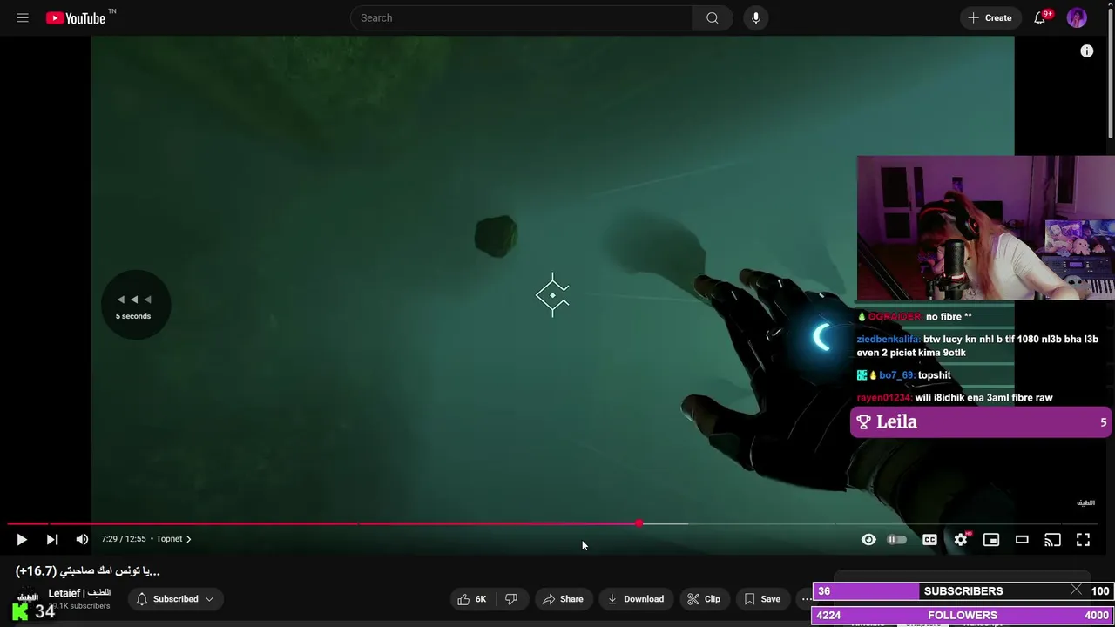Click the video title text
1115x627 pixels.
[x=88, y=571]
